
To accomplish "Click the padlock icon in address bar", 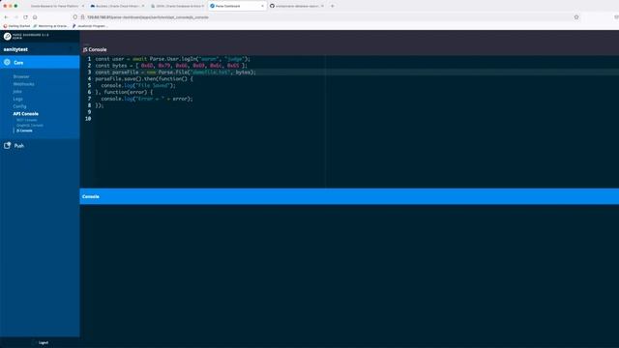I will pos(82,17).
